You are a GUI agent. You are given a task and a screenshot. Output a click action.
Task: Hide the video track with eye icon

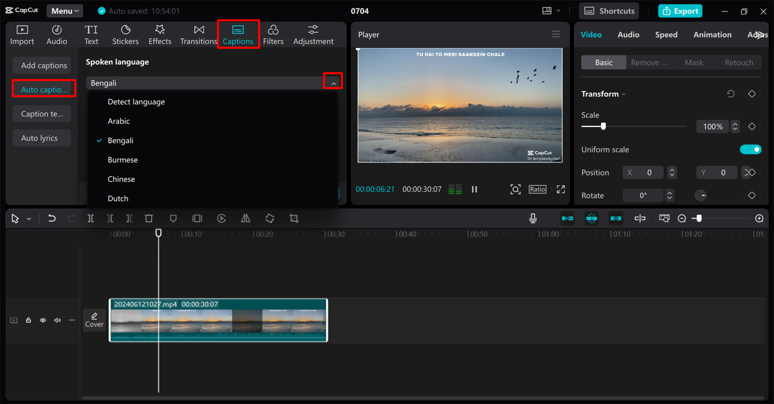coord(43,320)
